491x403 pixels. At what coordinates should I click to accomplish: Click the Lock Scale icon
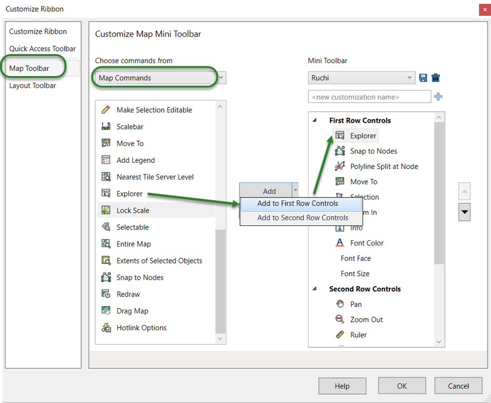click(106, 210)
